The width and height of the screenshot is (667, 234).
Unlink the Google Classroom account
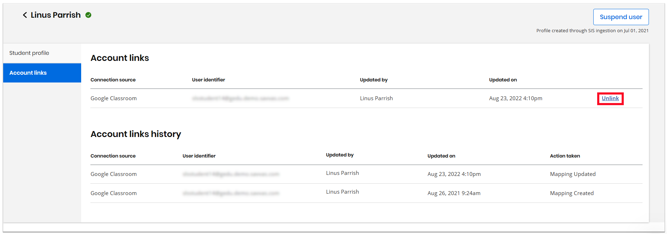click(610, 98)
